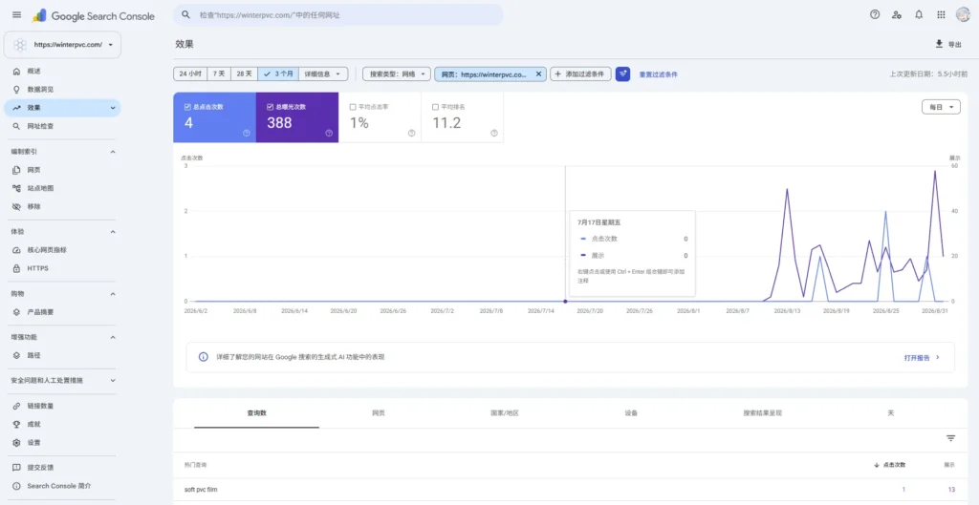This screenshot has height=505, width=979.
Task: Collapse 购物 section
Action: point(113,294)
